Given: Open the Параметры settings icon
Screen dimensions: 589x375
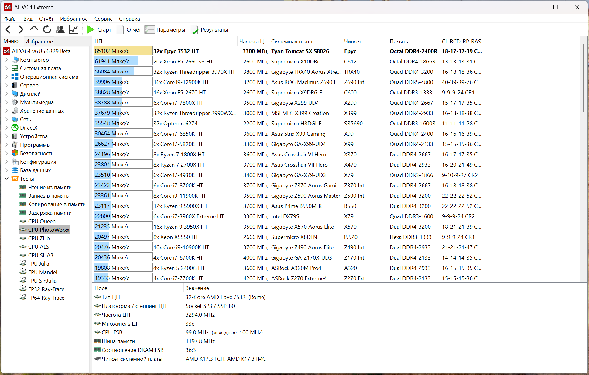Looking at the screenshot, I should (149, 29).
